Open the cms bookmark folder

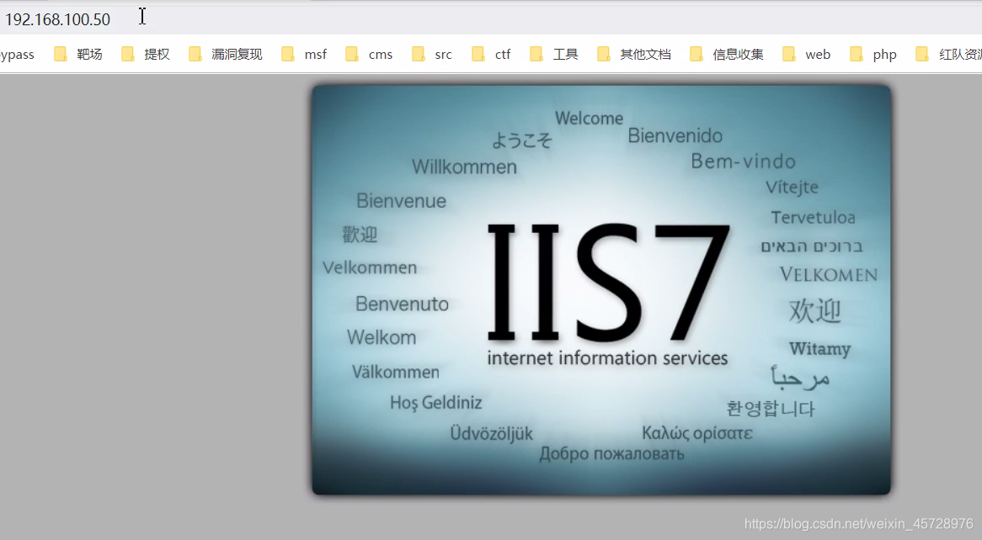point(369,55)
